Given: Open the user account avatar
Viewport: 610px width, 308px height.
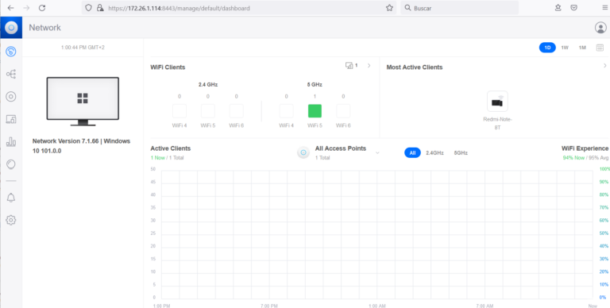Looking at the screenshot, I should coord(600,28).
